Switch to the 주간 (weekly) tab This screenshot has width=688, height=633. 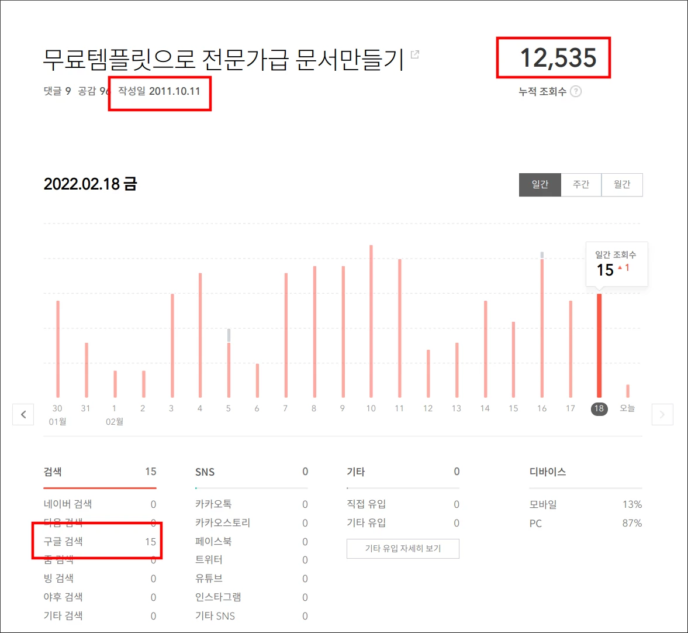(x=580, y=184)
